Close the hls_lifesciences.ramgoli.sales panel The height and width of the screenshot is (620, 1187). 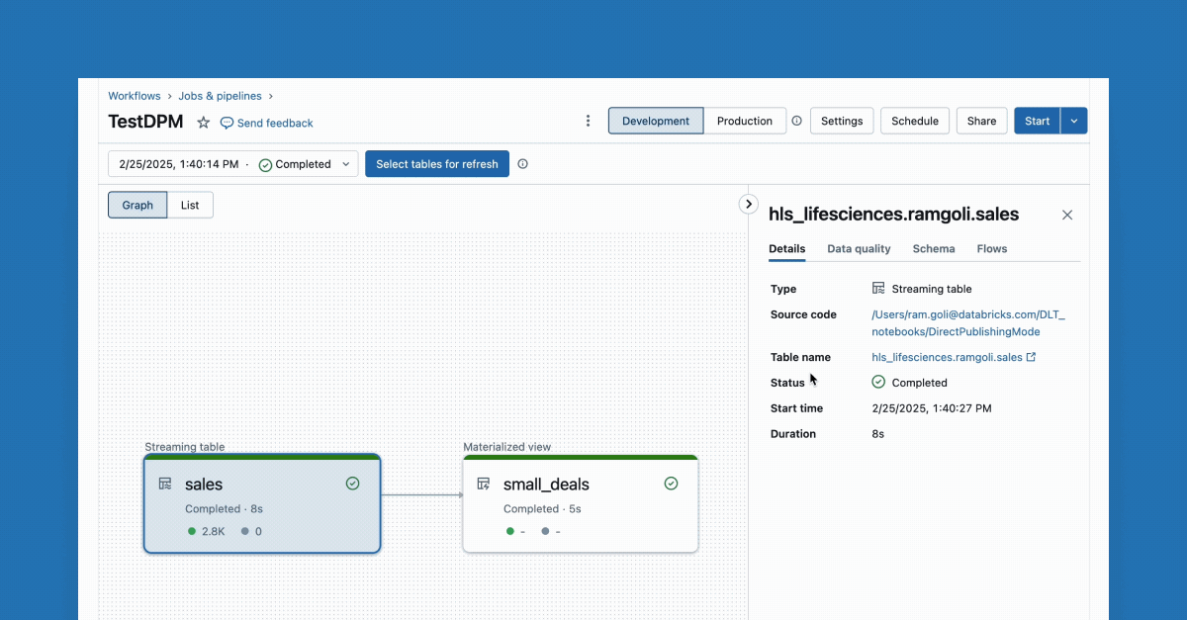click(1067, 215)
